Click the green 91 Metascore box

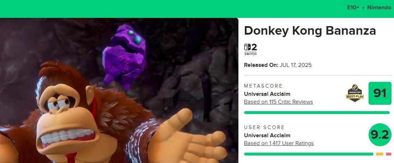380,93
